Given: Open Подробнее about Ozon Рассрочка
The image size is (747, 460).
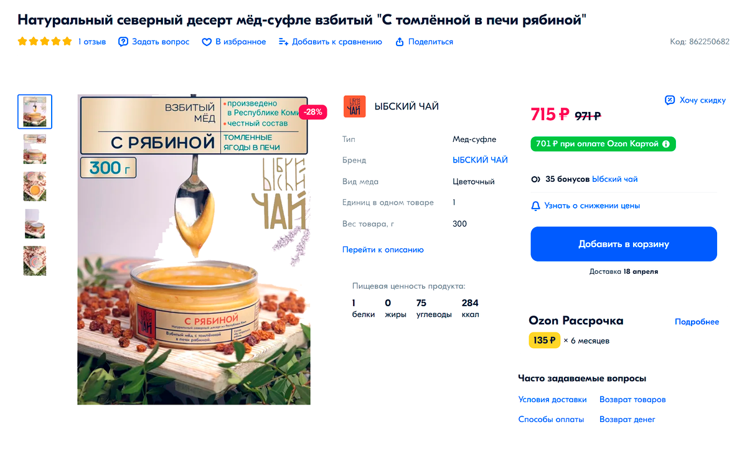Looking at the screenshot, I should tap(697, 322).
